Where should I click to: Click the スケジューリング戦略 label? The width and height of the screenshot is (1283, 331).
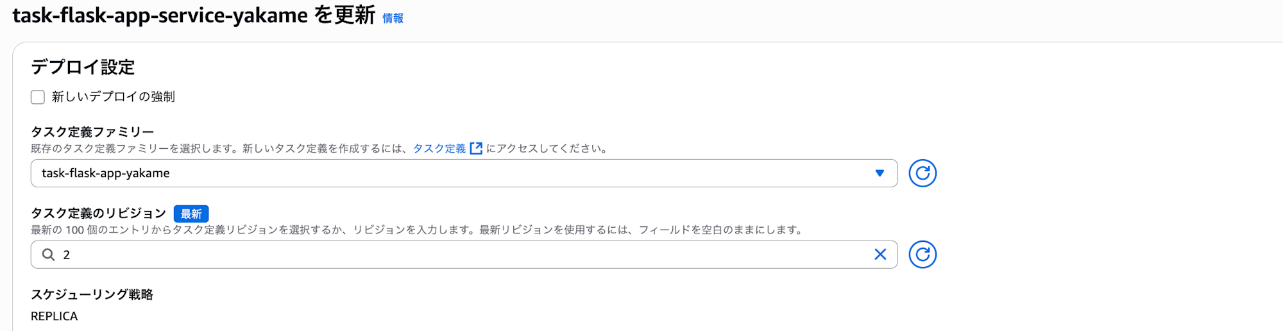tap(92, 294)
